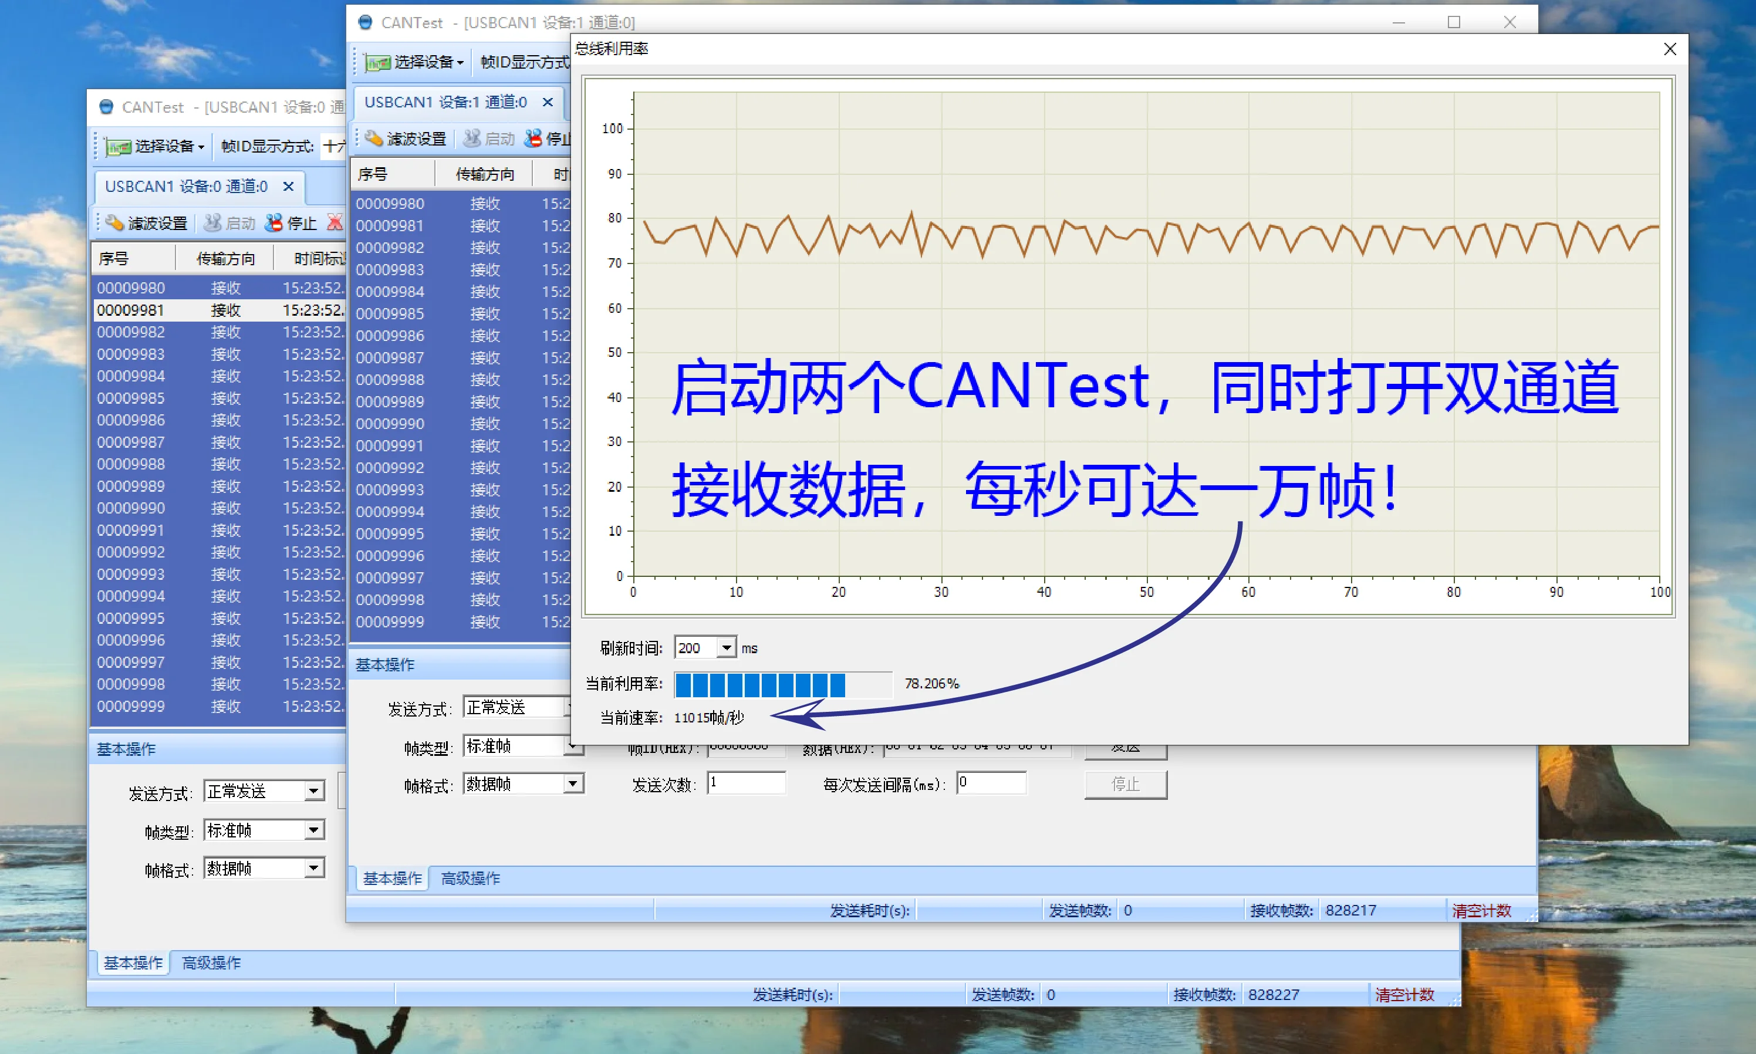The image size is (1756, 1054).
Task: Expand frame format dropdown in front window
Action: click(x=572, y=783)
